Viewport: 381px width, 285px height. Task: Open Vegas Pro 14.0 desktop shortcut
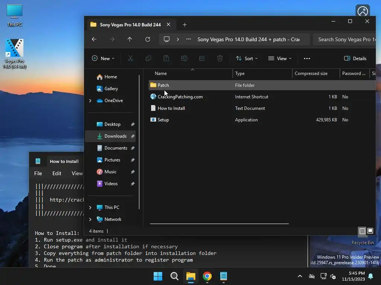15,54
